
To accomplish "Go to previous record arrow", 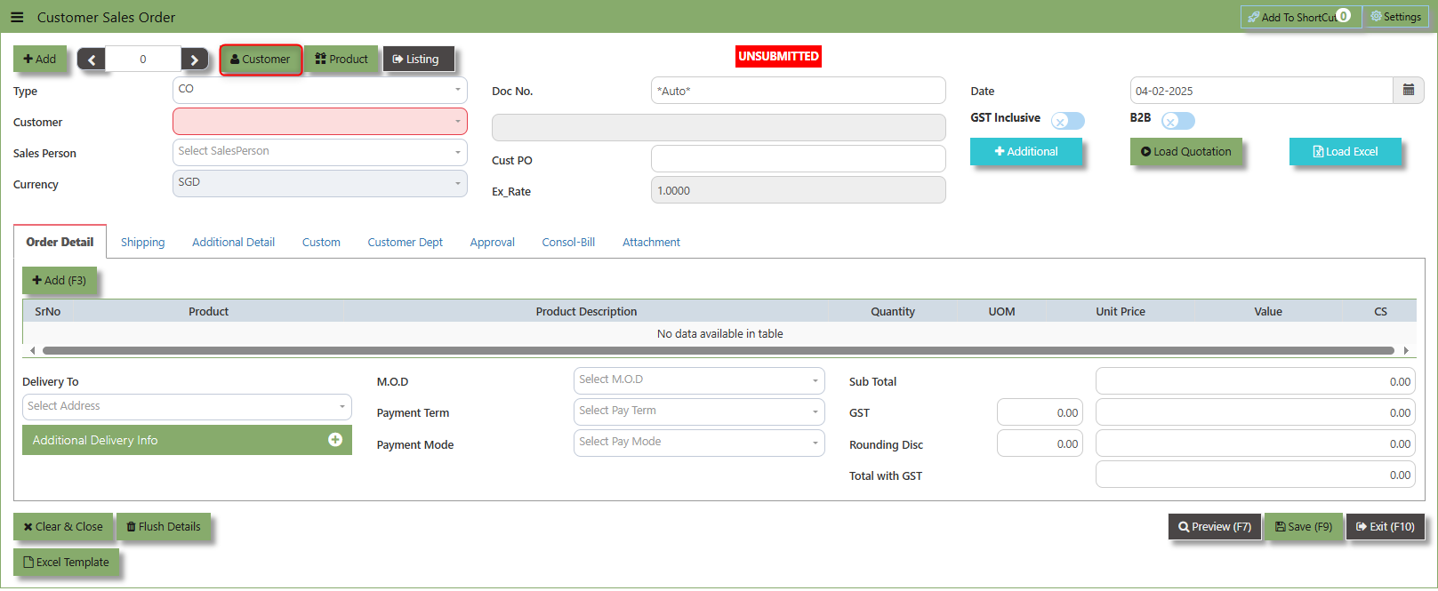I will (x=91, y=60).
